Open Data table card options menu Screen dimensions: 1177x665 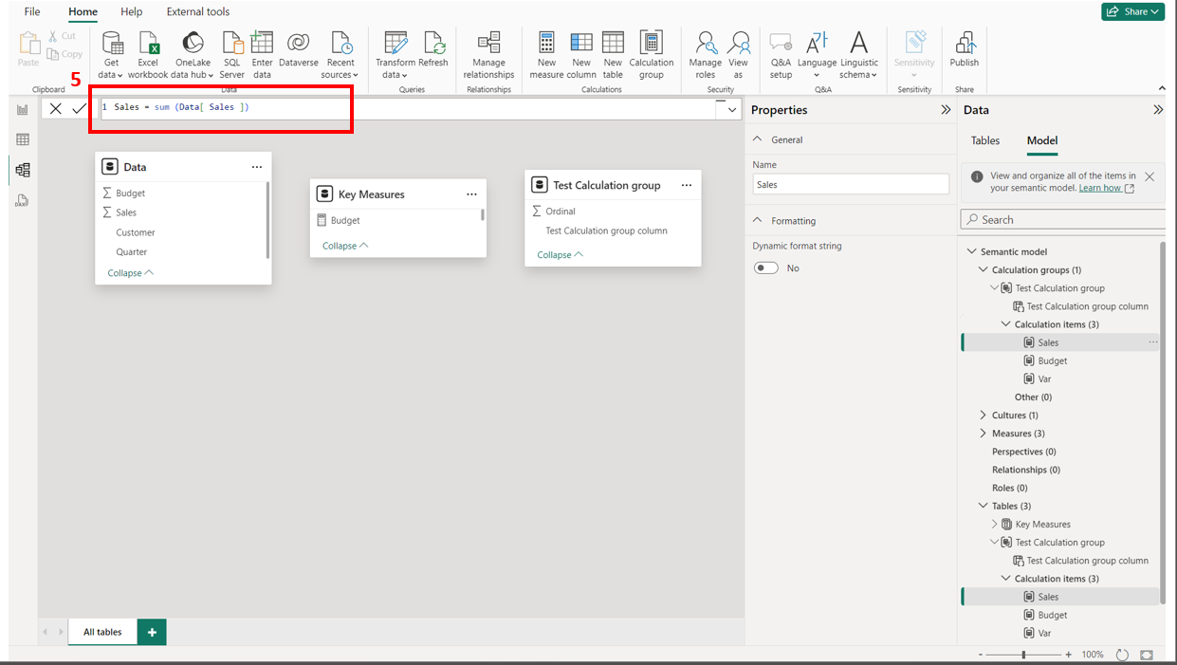(x=257, y=167)
